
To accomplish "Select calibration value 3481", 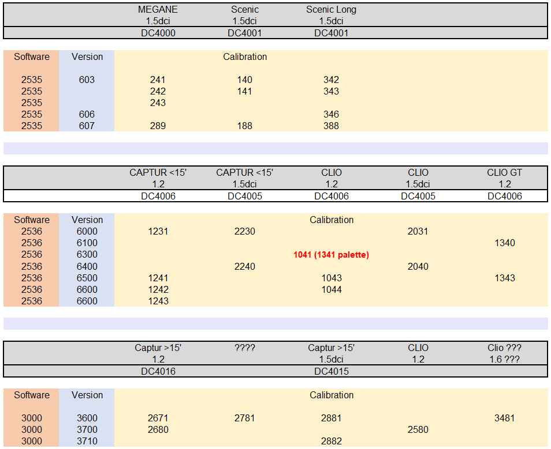I will click(505, 418).
